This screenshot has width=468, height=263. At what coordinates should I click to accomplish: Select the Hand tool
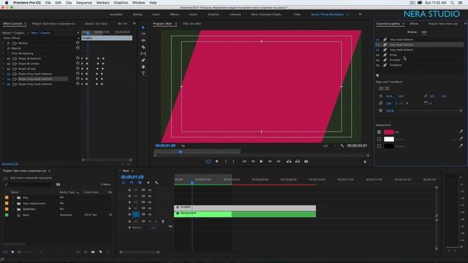pyautogui.click(x=143, y=66)
